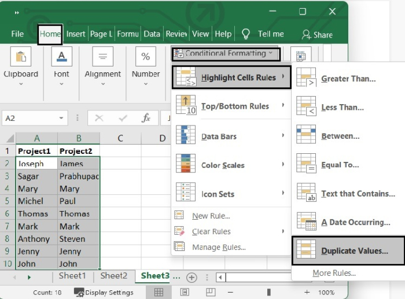Open the Insert ribbon tab

(x=76, y=34)
